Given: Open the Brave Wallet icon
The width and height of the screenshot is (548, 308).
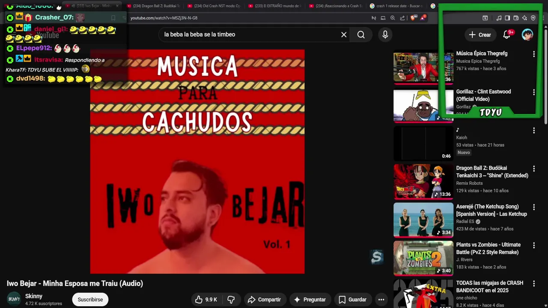Looking at the screenshot, I should 516,18.
